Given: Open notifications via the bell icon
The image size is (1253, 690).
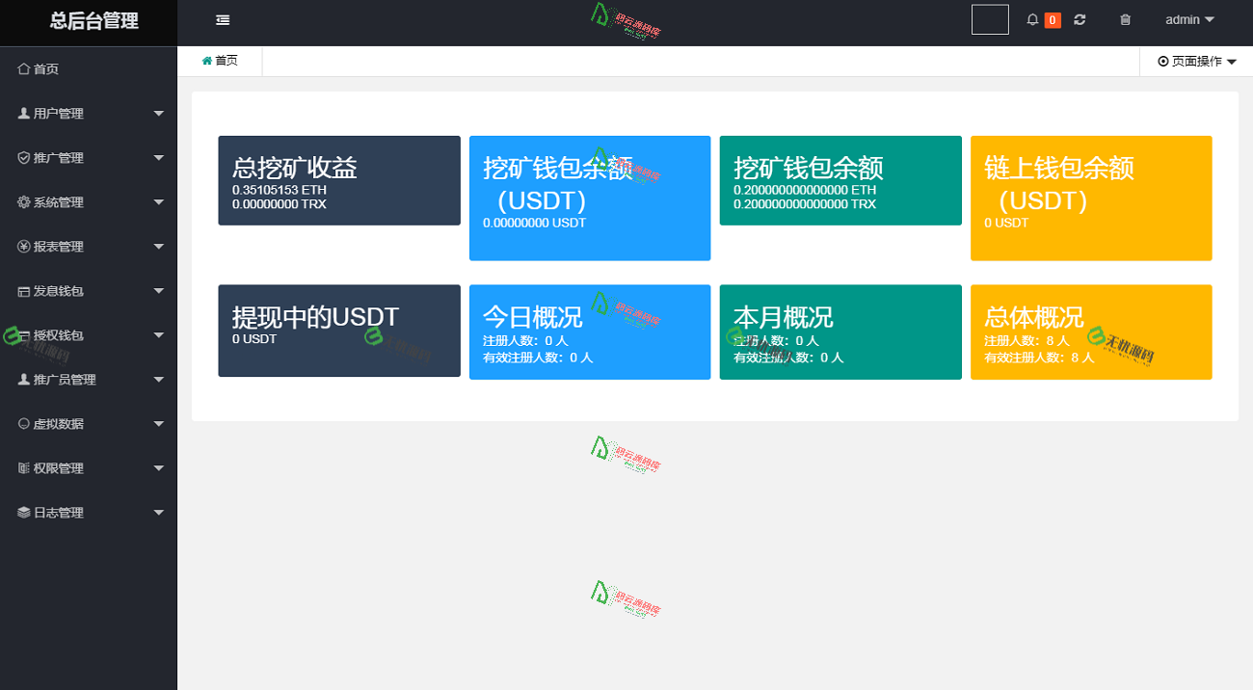Looking at the screenshot, I should [x=1030, y=19].
